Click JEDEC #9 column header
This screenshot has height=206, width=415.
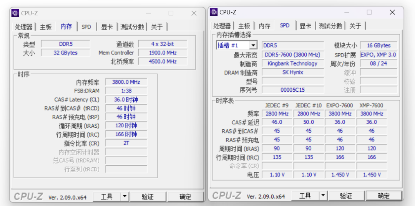click(x=277, y=105)
